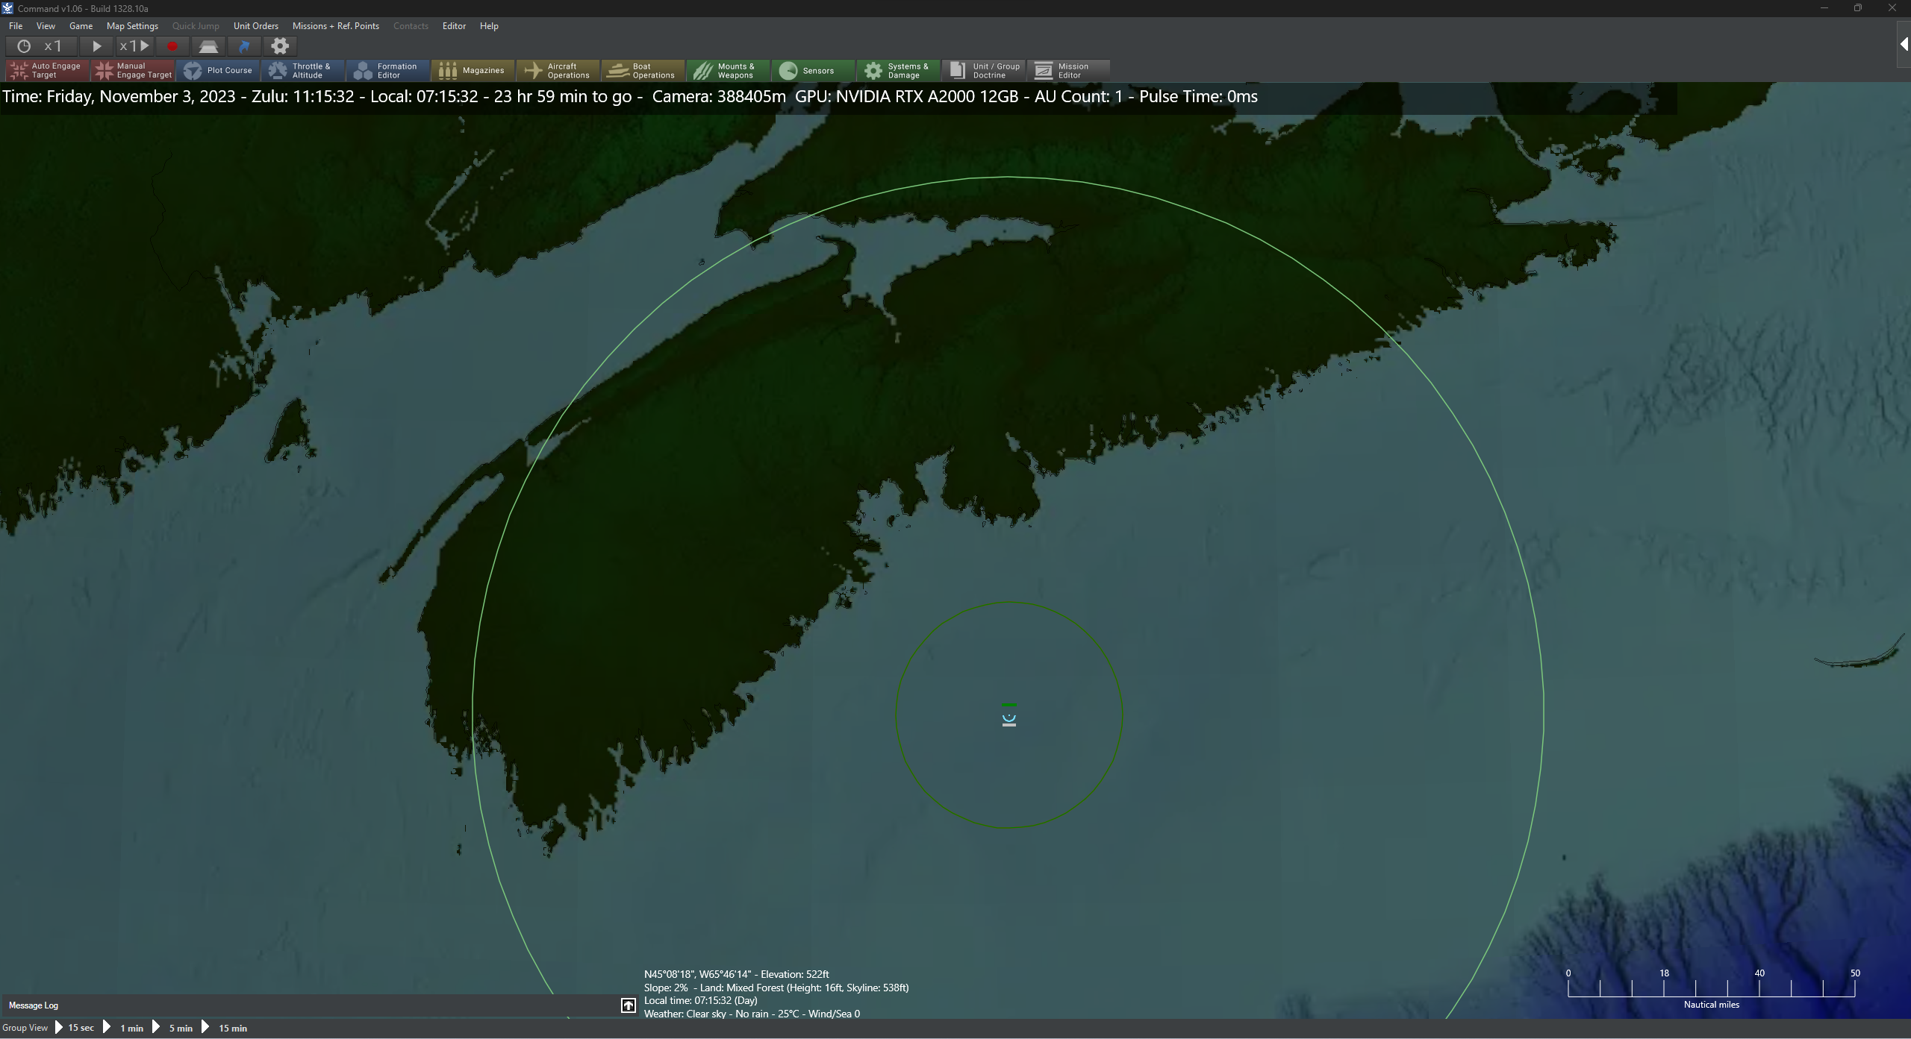1911x1039 pixels.
Task: Toggle the right side panel open
Action: tap(1902, 43)
